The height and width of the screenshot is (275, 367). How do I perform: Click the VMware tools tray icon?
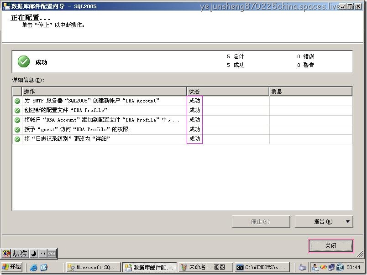click(340, 267)
